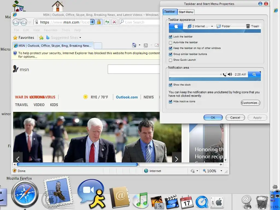Open protected mode dropdown in status bar
The width and height of the screenshot is (280, 210).
click(x=197, y=171)
